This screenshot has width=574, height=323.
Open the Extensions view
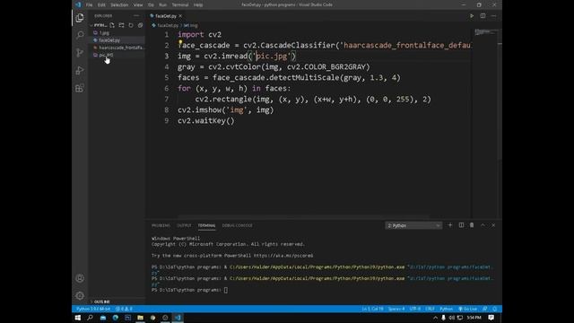pos(80,88)
